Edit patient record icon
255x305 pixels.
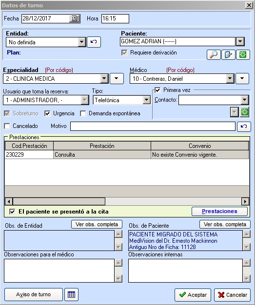(228, 54)
